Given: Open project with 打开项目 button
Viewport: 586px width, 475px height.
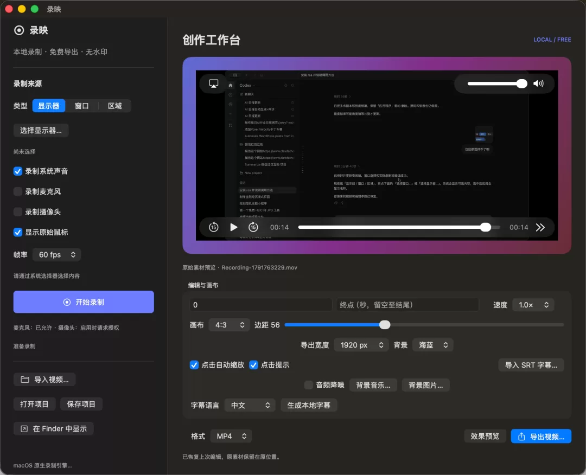Looking at the screenshot, I should pyautogui.click(x=34, y=404).
